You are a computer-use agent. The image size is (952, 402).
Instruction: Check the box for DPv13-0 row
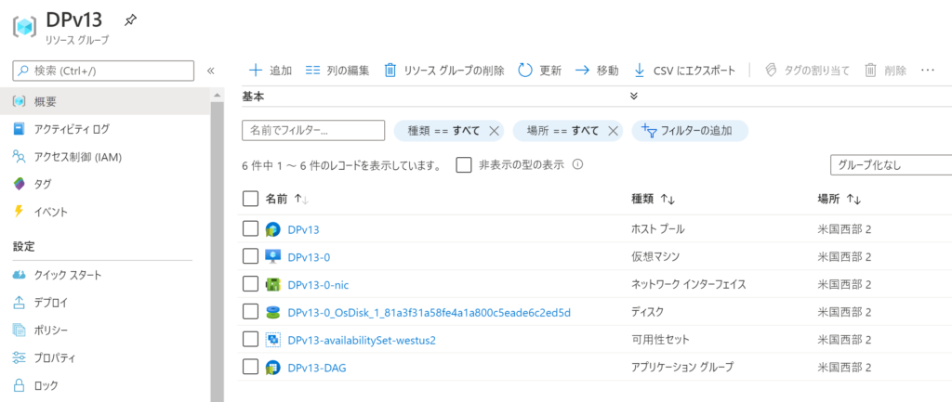pos(250,256)
